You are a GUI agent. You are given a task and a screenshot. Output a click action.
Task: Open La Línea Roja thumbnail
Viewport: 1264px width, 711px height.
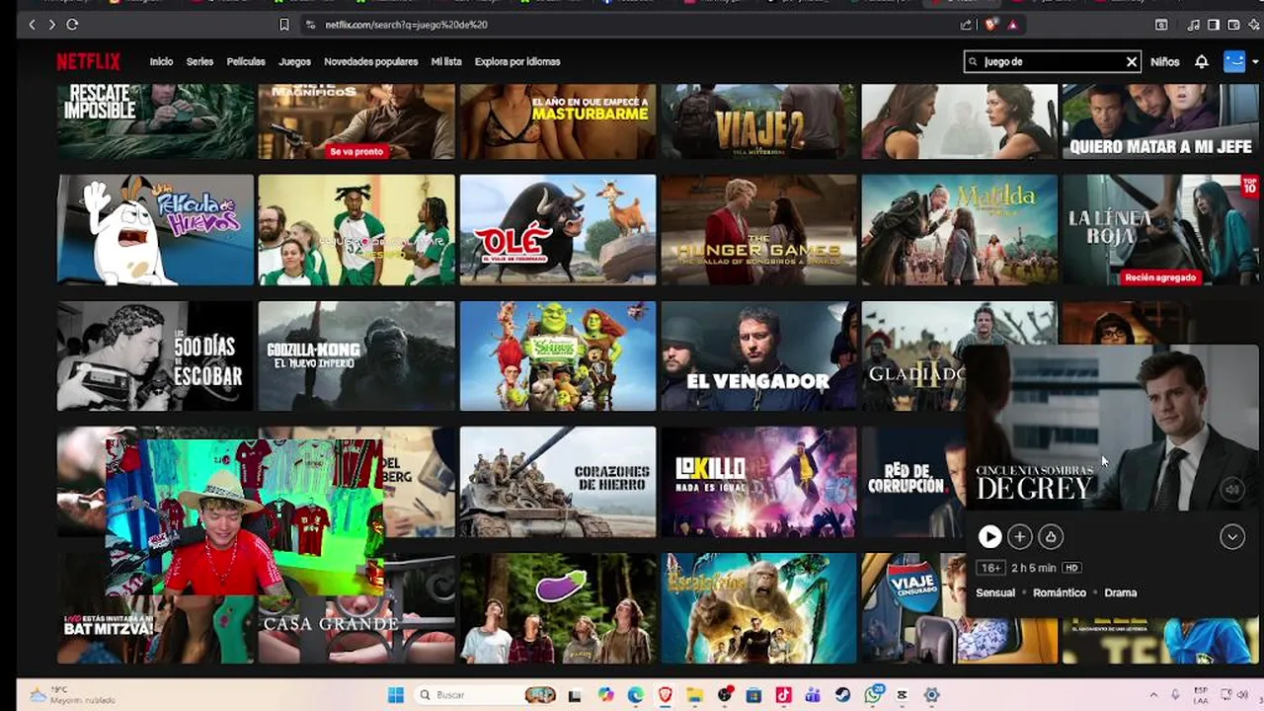pos(1160,230)
